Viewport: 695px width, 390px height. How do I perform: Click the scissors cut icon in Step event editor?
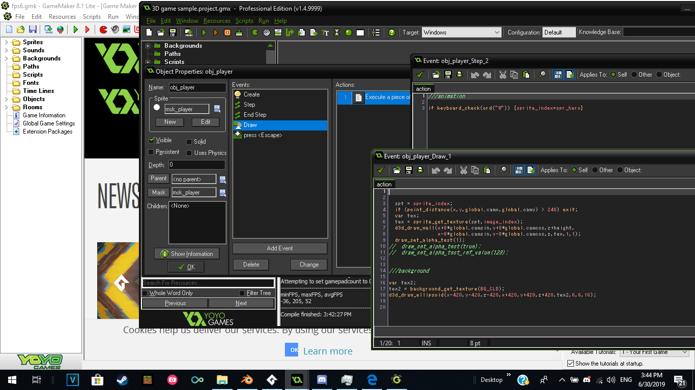(503, 75)
